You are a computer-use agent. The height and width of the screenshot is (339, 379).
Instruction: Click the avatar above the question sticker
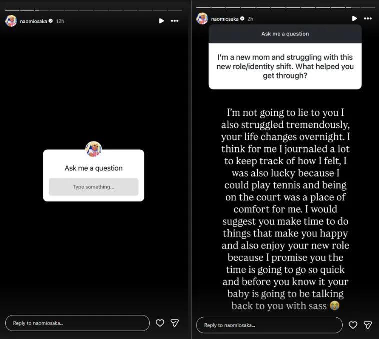(x=94, y=149)
